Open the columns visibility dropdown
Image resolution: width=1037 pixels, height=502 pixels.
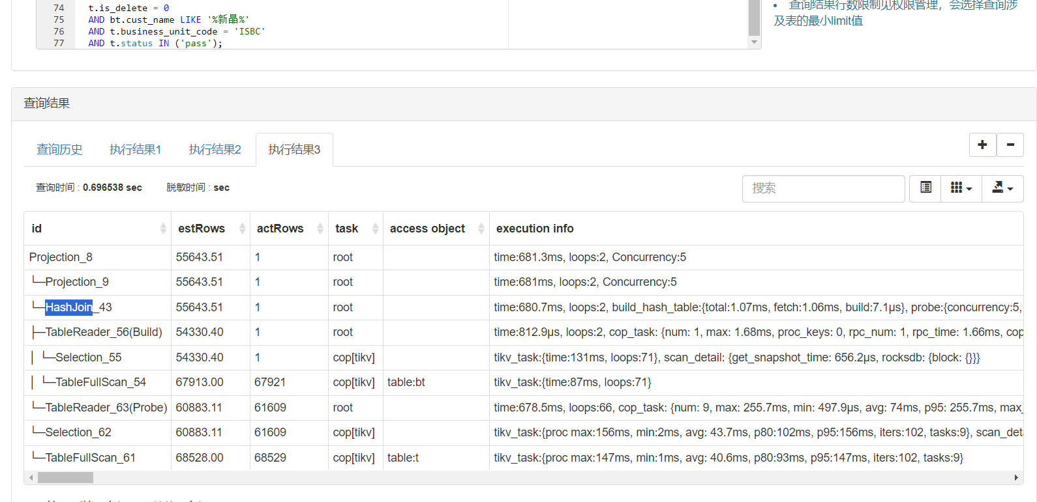961,188
